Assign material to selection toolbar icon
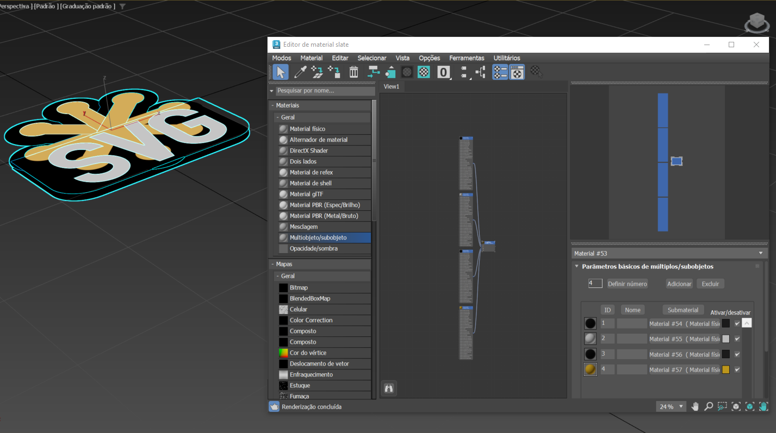 click(x=334, y=72)
